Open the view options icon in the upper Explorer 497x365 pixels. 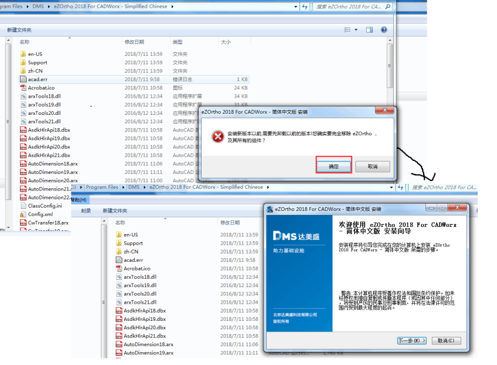(x=347, y=30)
